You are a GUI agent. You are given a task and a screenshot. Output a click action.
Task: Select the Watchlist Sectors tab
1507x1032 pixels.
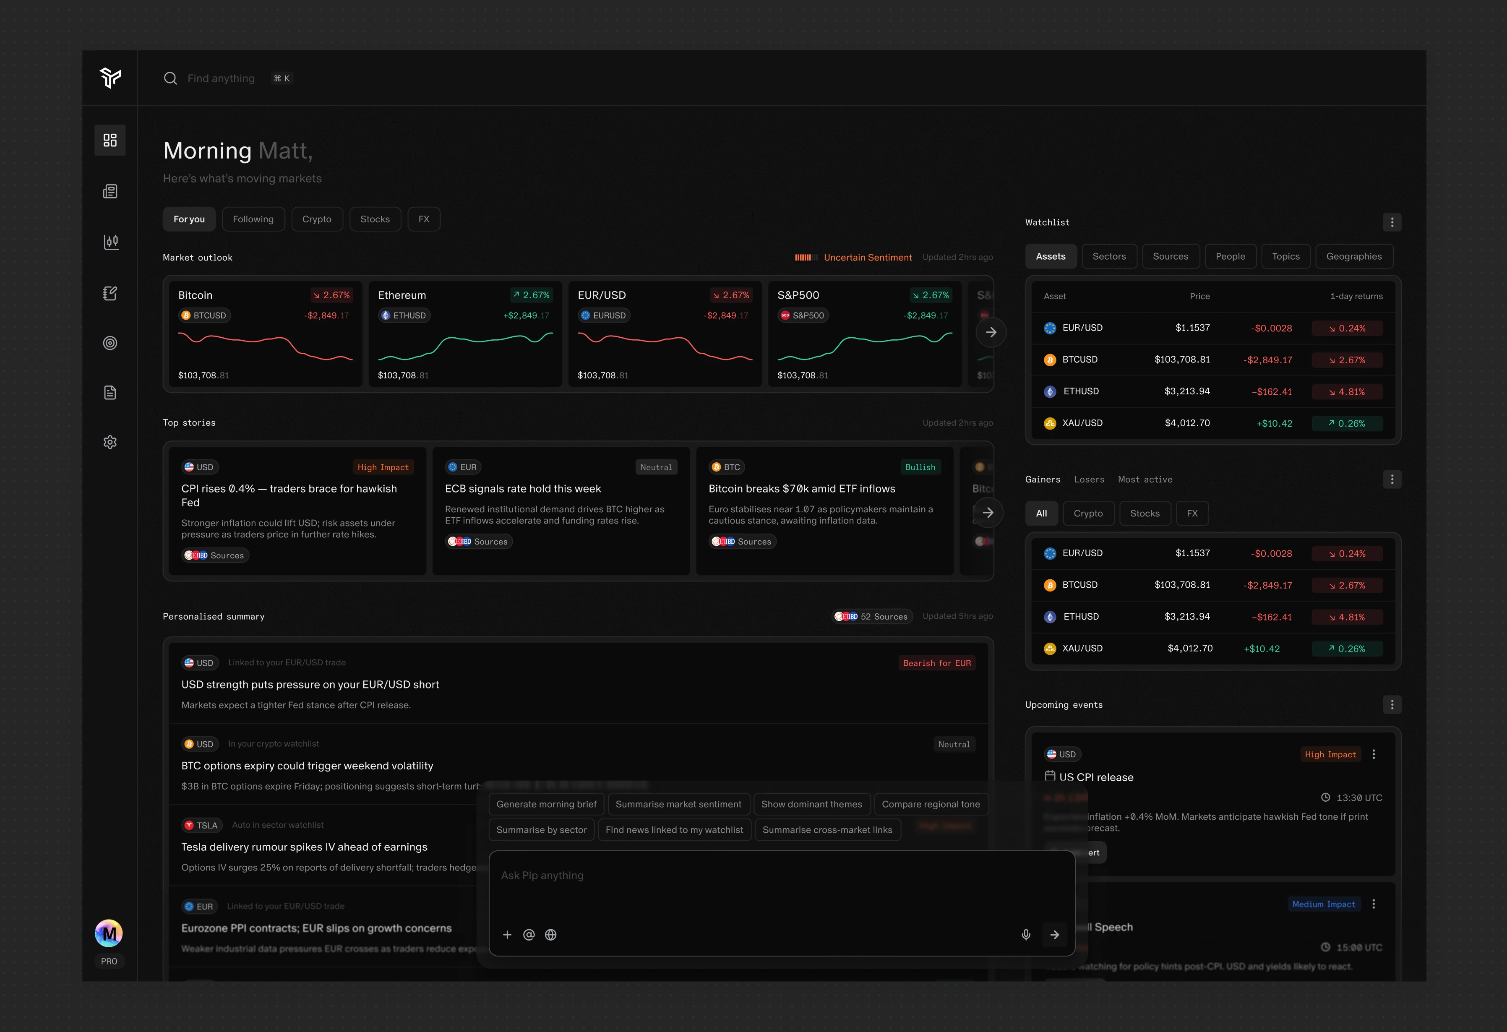click(1109, 256)
